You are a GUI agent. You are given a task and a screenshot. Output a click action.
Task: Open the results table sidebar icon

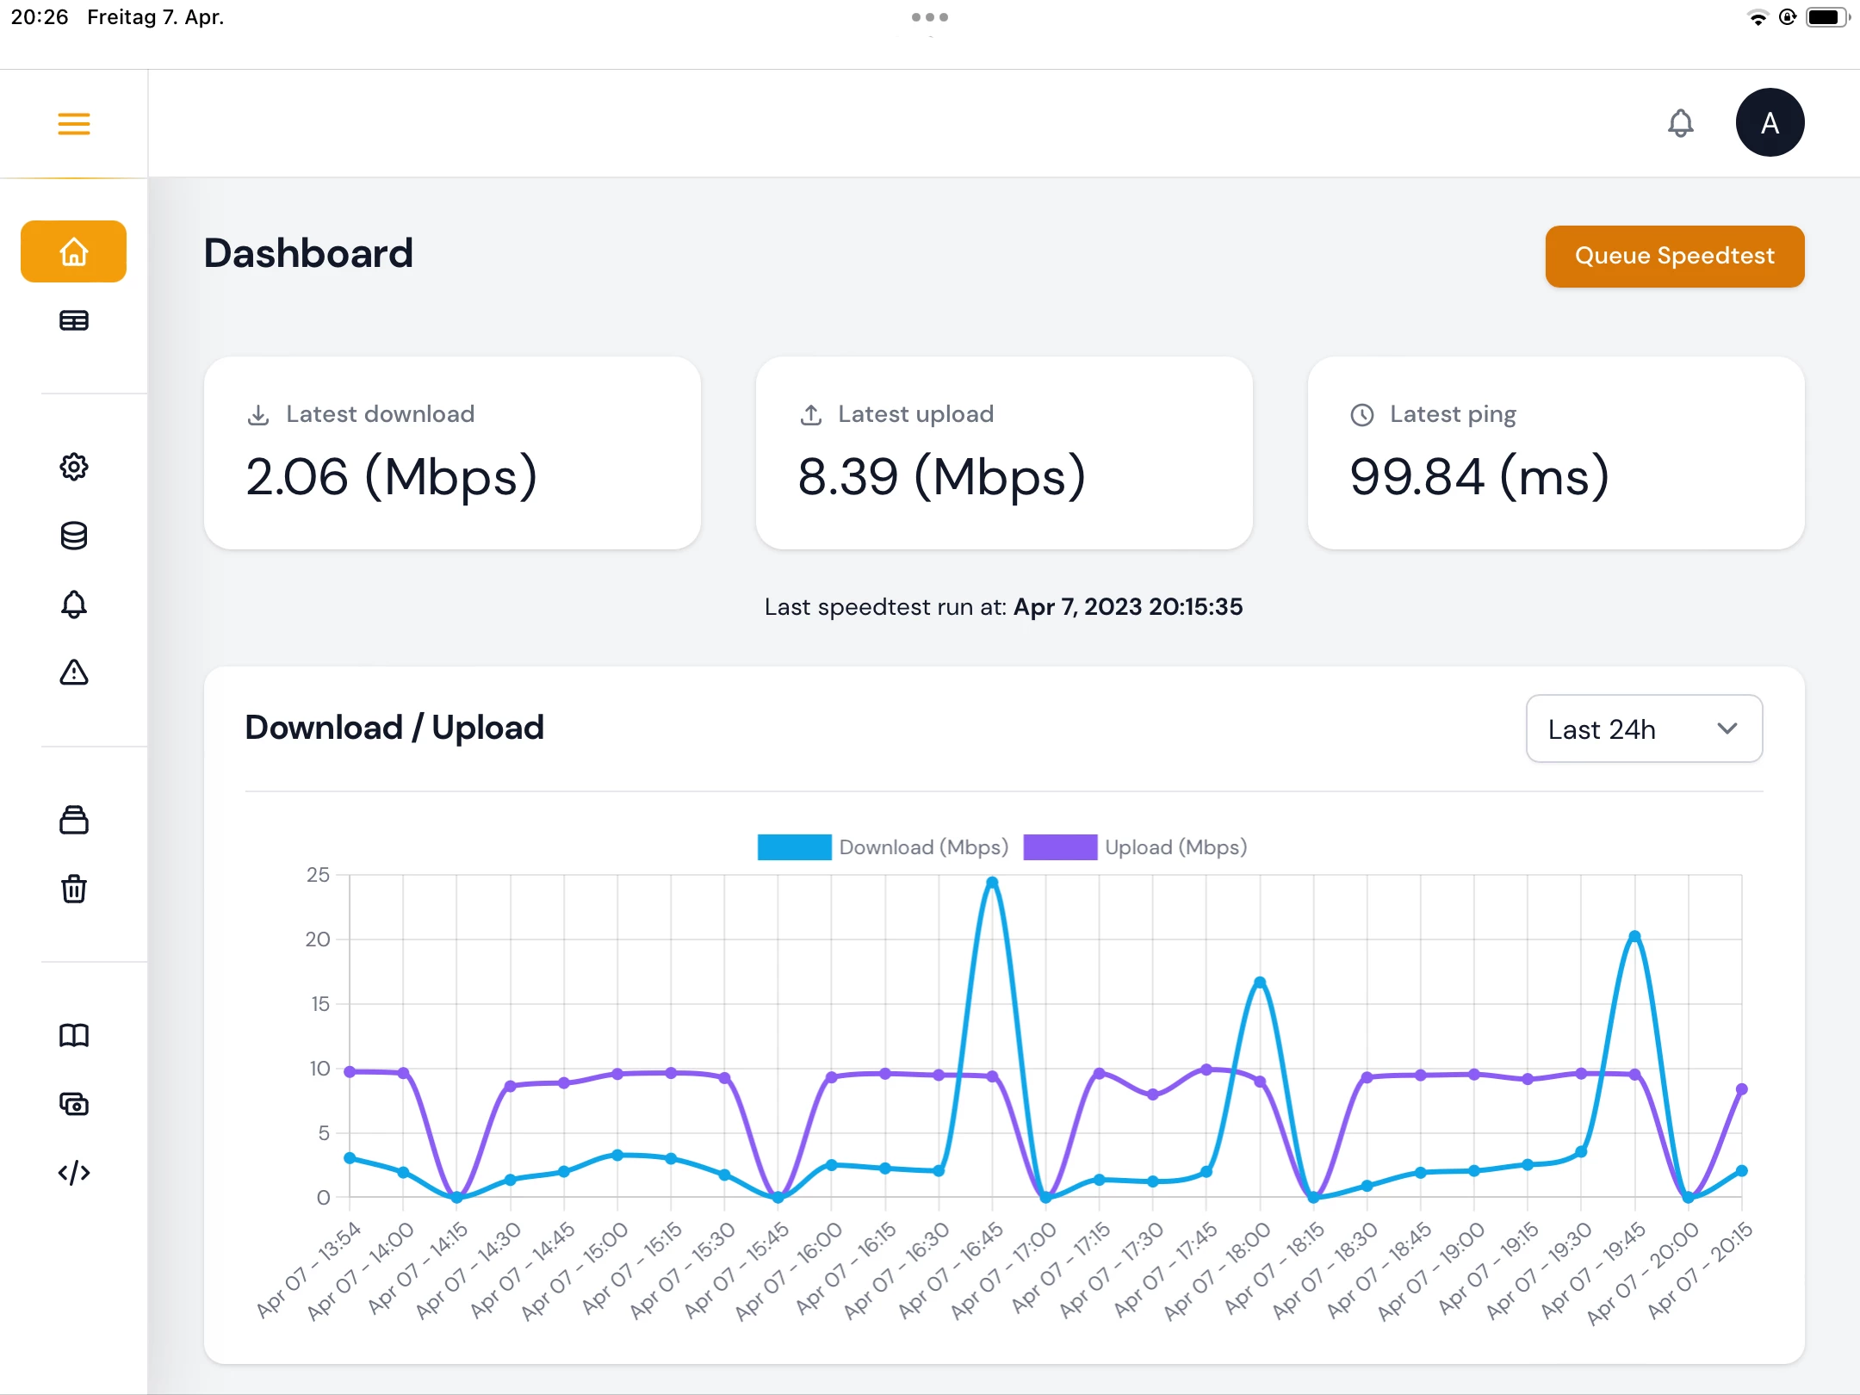pyautogui.click(x=74, y=320)
